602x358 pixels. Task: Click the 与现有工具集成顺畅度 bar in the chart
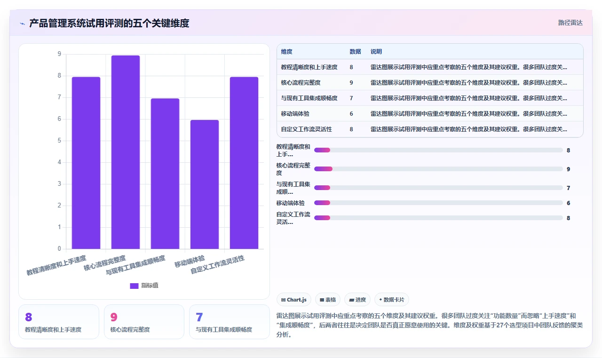coord(165,174)
